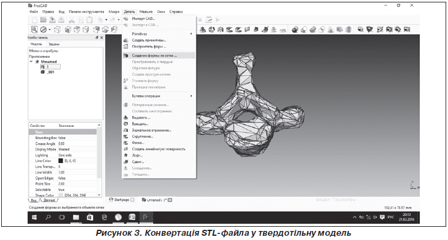Show hidden system tray icons chevron
The height and width of the screenshot is (240, 448).
(355, 217)
